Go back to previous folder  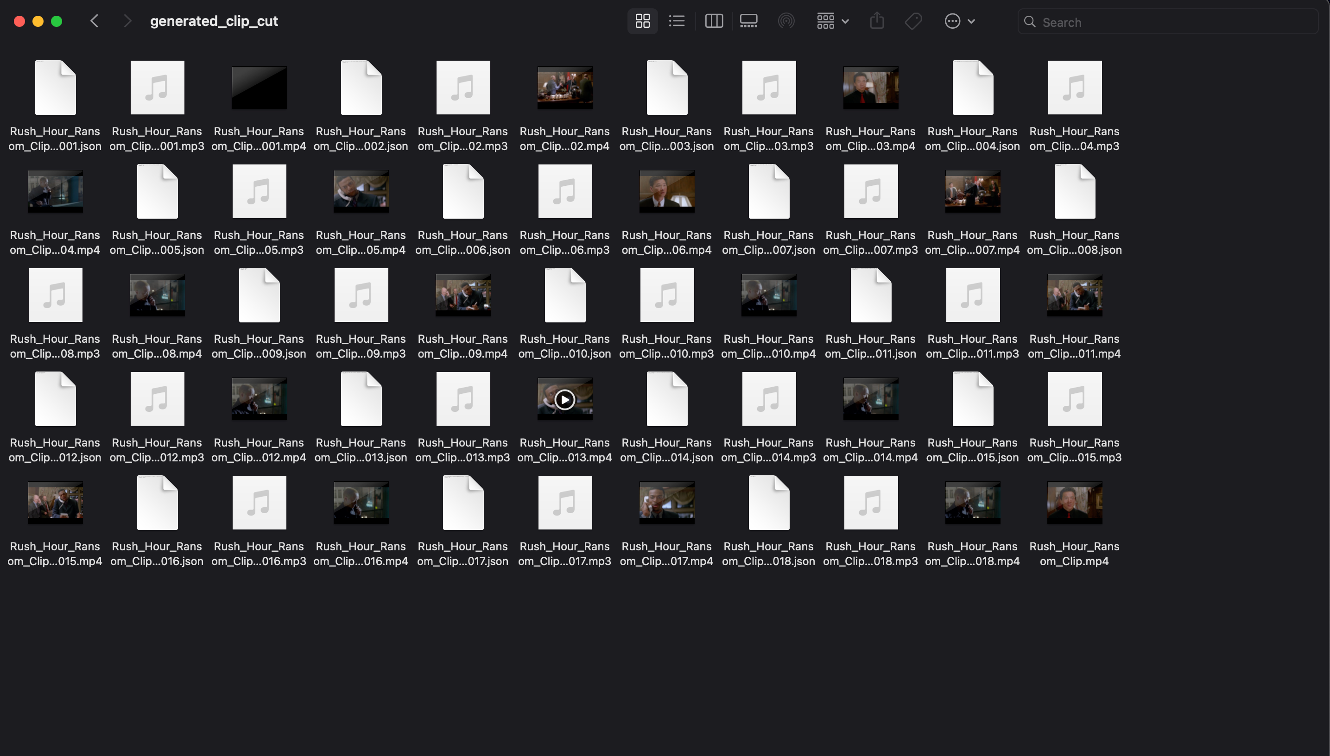pos(95,21)
